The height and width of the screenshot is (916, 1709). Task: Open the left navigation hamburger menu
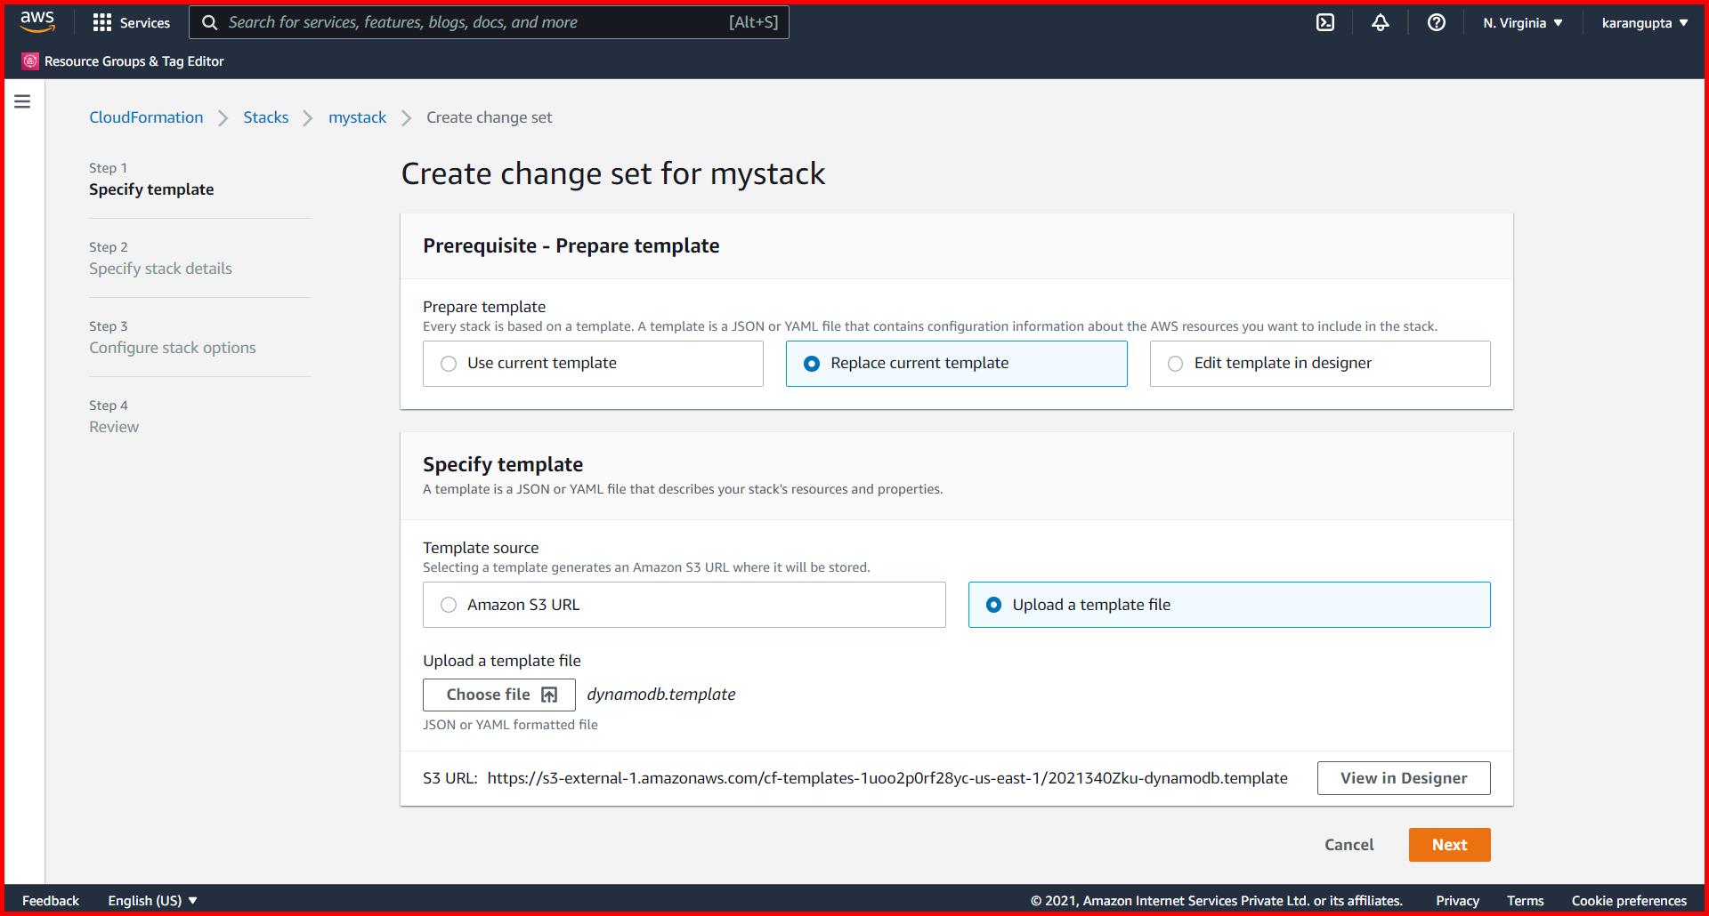pyautogui.click(x=21, y=100)
